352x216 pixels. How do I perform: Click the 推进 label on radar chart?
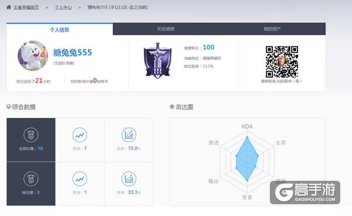pyautogui.click(x=214, y=143)
